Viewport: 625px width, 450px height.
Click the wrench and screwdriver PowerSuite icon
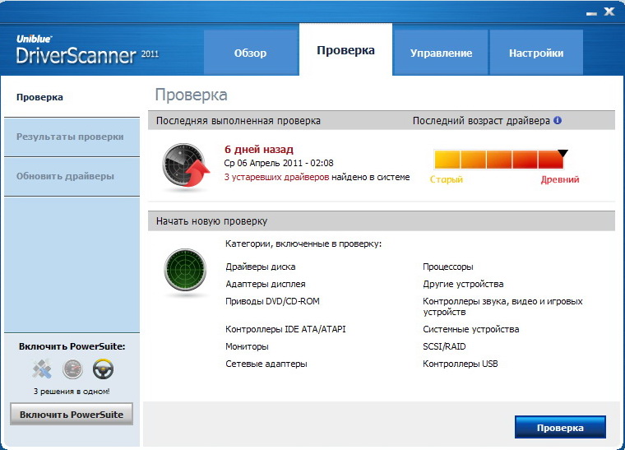41,368
